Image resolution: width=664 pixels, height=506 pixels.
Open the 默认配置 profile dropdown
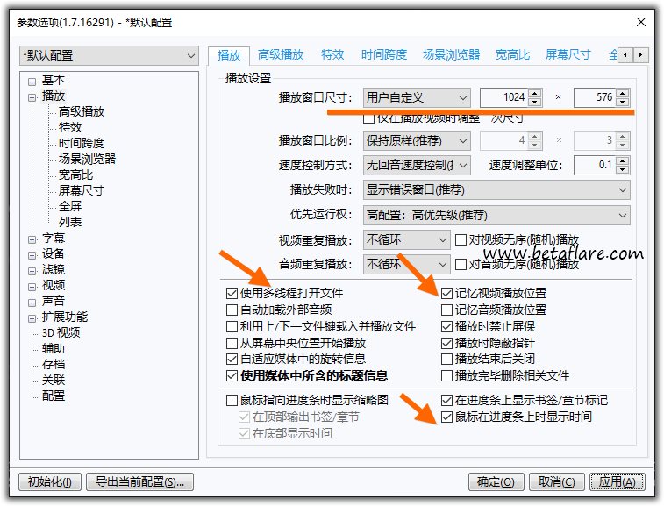coord(110,55)
